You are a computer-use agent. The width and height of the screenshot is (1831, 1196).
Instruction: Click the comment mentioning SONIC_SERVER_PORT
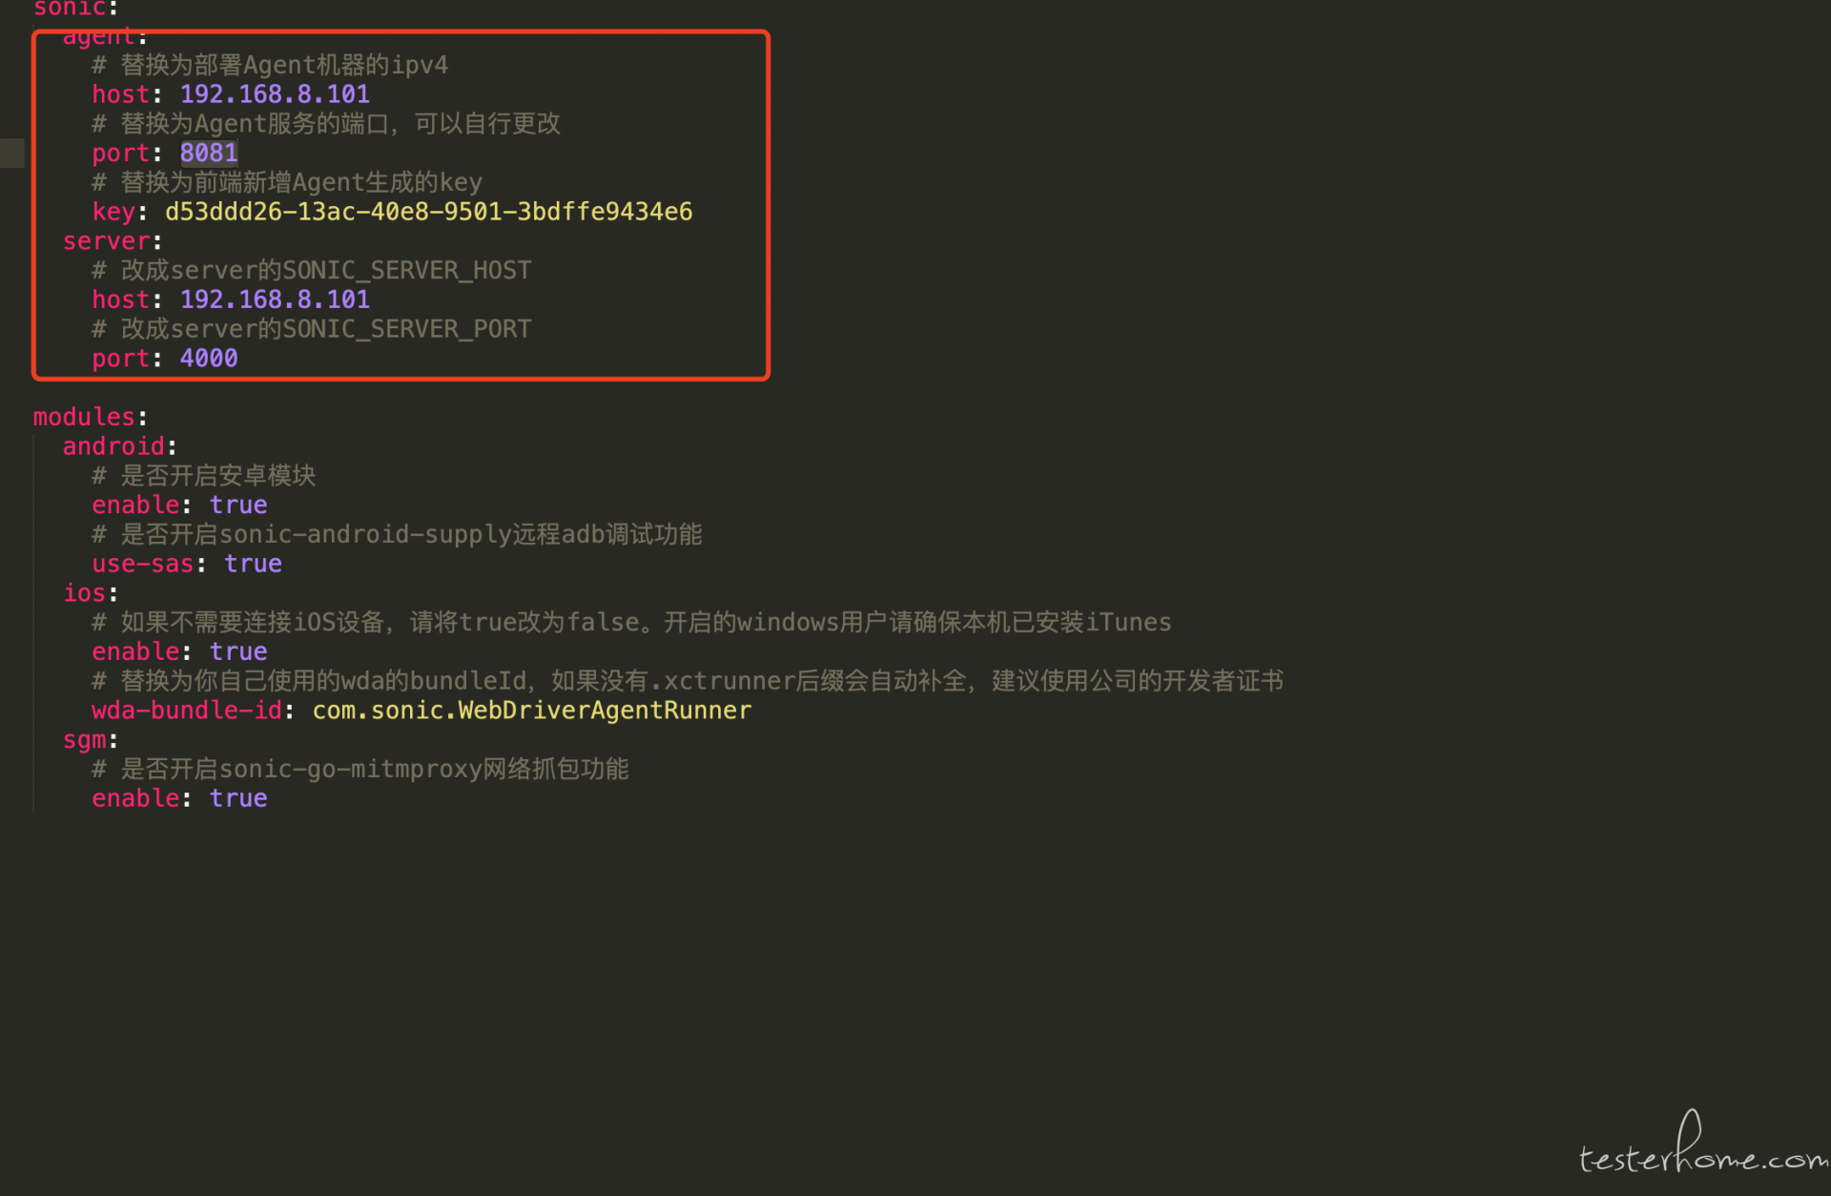tap(312, 329)
